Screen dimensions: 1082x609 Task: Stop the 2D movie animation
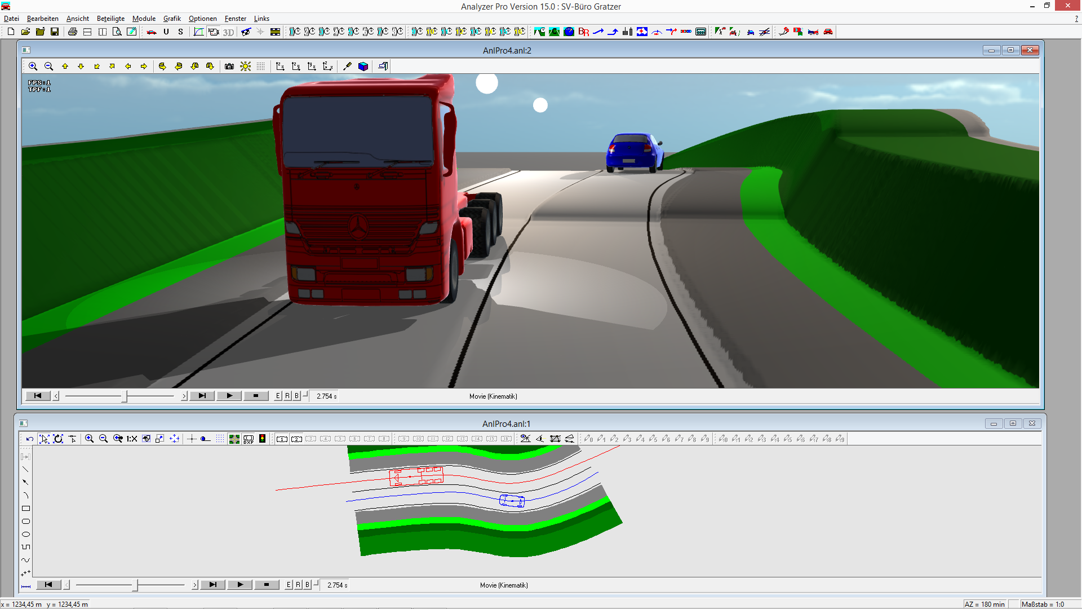[x=267, y=585]
